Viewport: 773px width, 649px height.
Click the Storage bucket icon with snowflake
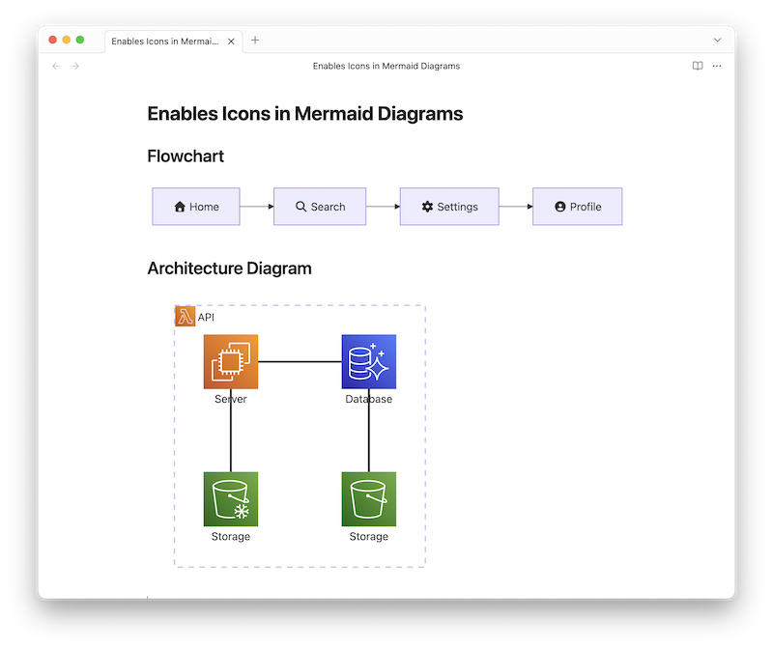click(231, 499)
